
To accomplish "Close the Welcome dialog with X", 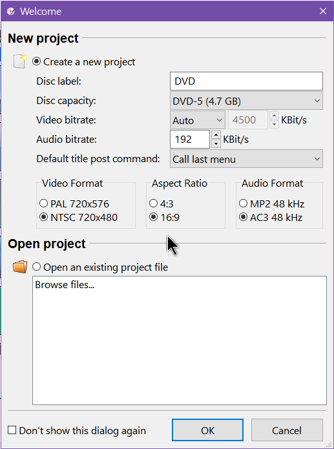I will point(323,11).
